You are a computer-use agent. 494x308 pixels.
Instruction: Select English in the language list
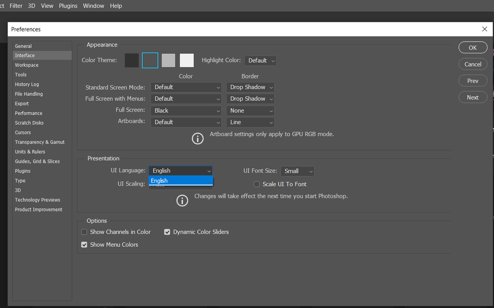[x=181, y=181]
